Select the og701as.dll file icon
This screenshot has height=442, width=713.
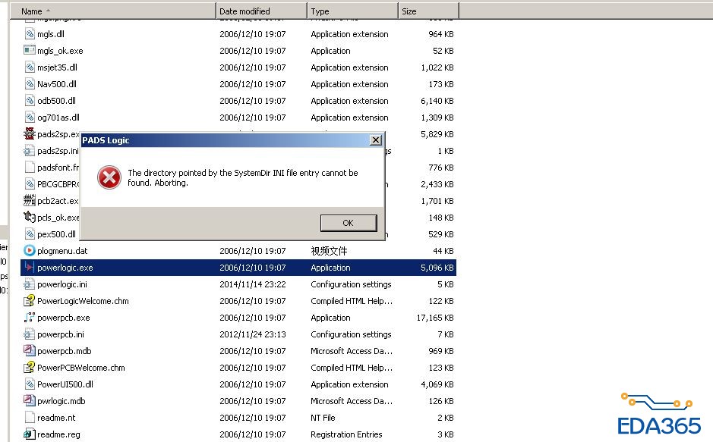(30, 117)
